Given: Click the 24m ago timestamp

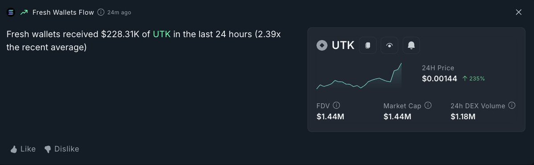Looking at the screenshot, I should click(x=119, y=12).
